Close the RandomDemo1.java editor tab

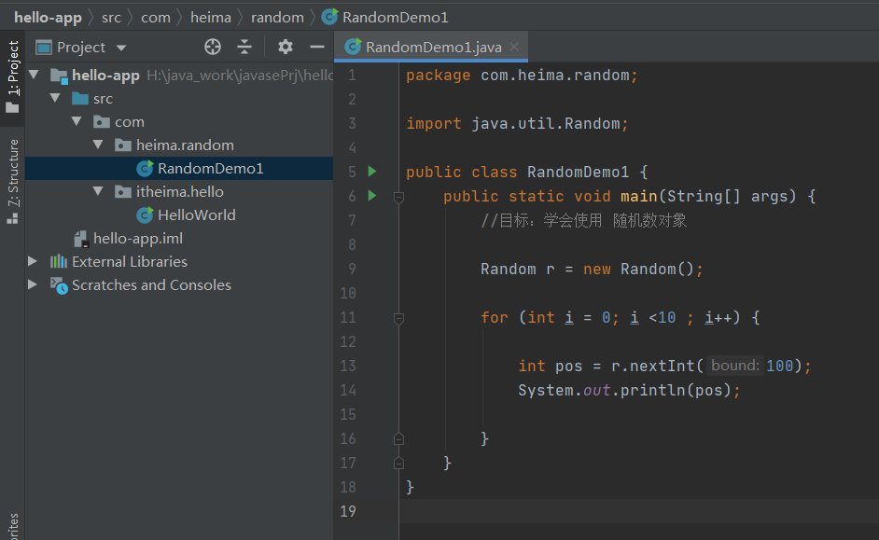[514, 47]
